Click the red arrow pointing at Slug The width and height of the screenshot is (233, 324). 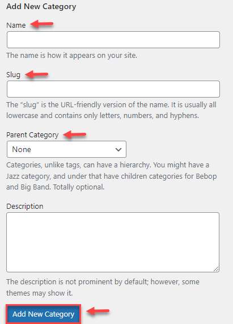click(37, 74)
